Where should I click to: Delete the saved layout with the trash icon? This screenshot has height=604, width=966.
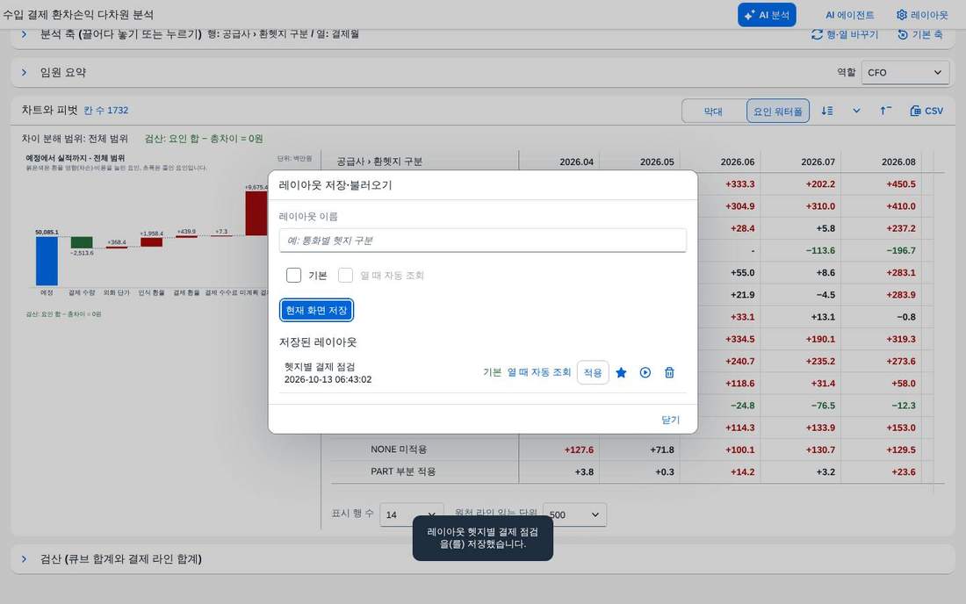[670, 372]
